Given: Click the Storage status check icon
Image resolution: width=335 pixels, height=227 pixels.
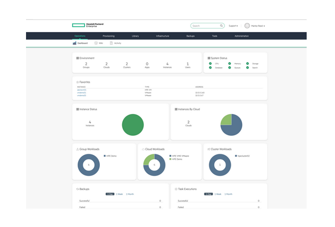Looking at the screenshot, I should [247, 63].
